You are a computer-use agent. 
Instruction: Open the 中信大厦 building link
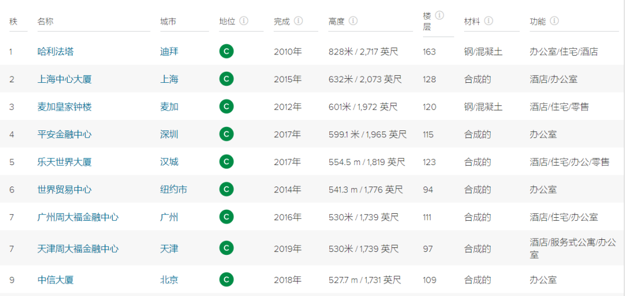point(56,280)
